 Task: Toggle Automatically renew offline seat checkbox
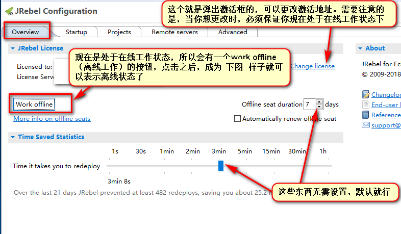pyautogui.click(x=237, y=119)
